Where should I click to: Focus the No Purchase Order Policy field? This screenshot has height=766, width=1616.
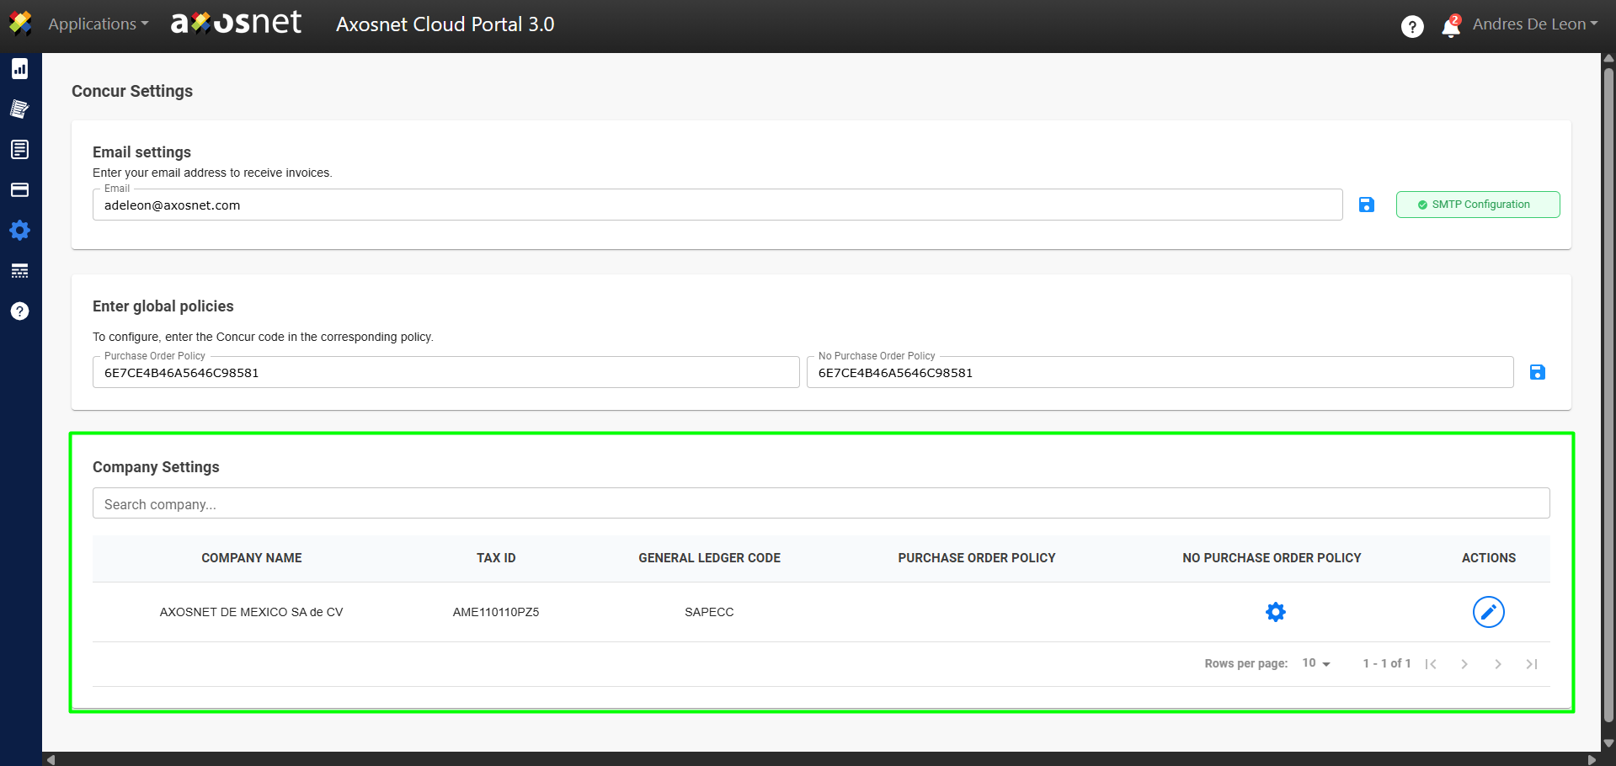point(1160,372)
